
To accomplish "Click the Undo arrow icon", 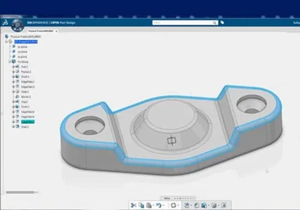I will [159, 205].
